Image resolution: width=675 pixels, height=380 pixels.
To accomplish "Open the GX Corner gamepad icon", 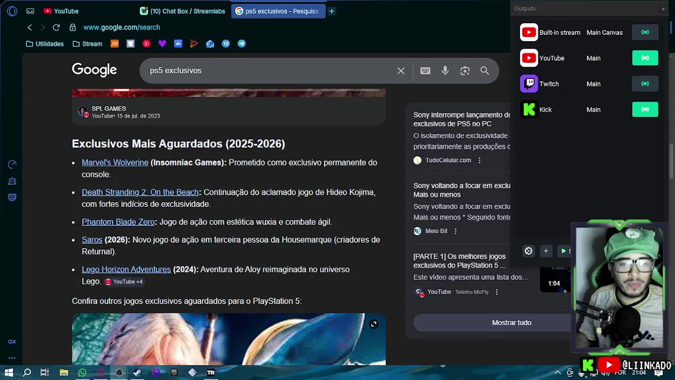I will (30, 11).
